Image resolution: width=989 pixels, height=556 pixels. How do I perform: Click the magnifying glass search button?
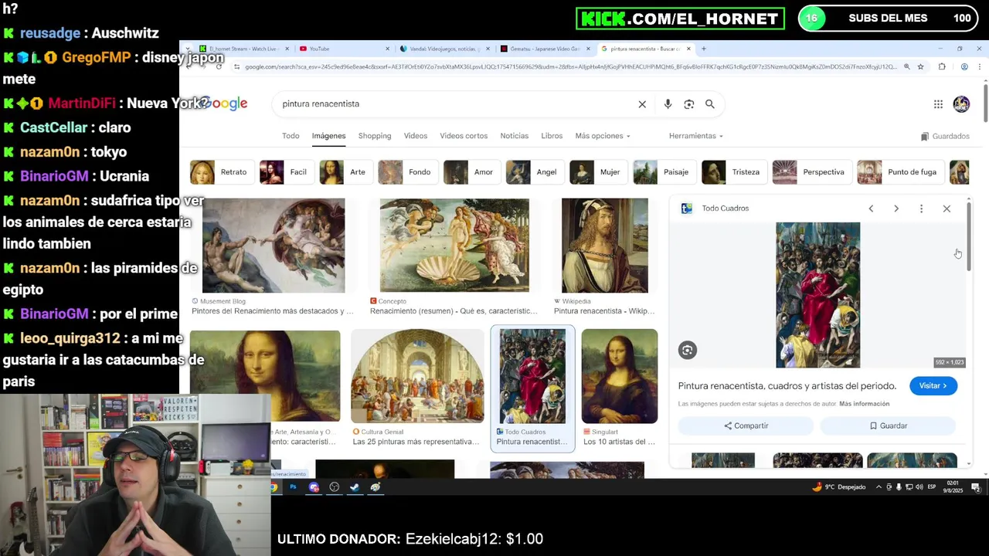coord(710,104)
